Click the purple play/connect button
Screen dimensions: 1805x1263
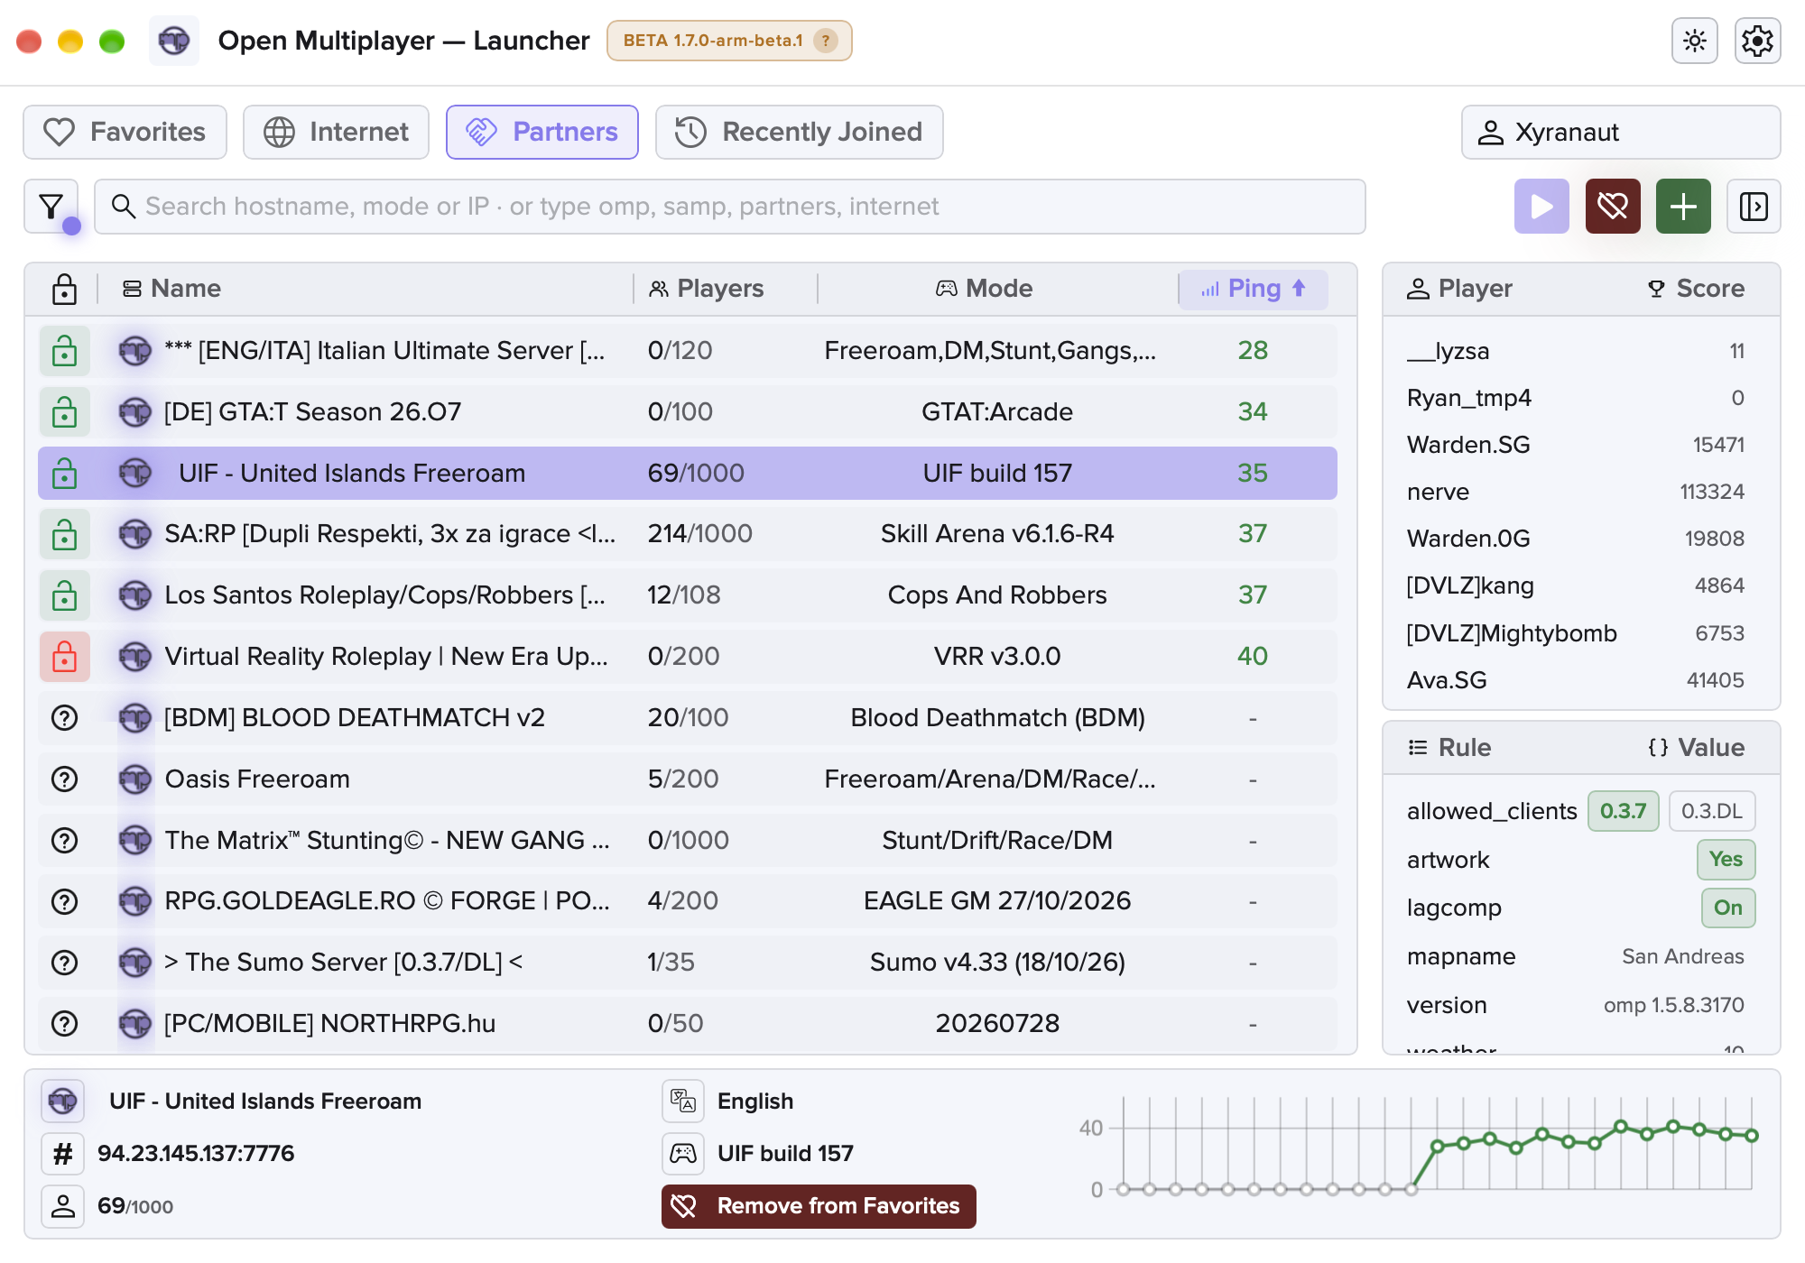click(1541, 207)
